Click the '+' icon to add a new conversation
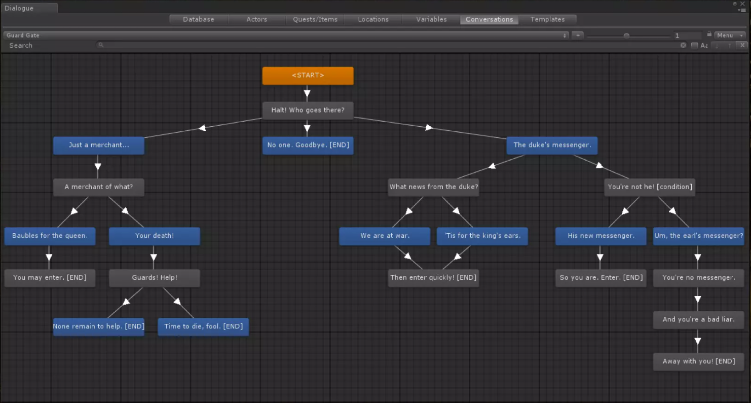The height and width of the screenshot is (403, 751). [x=578, y=35]
